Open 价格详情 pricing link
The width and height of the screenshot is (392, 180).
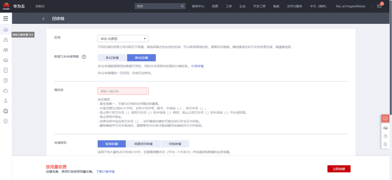197,66
